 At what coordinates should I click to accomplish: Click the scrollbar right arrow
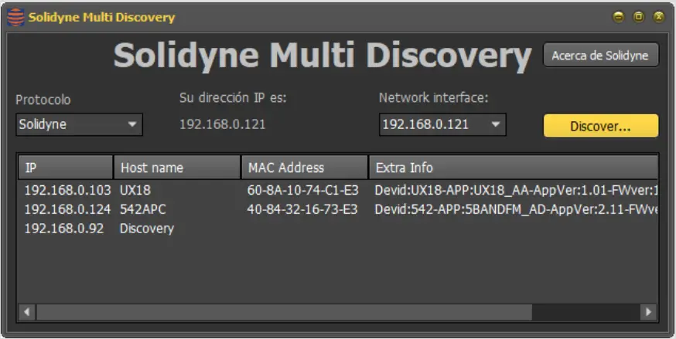click(648, 312)
